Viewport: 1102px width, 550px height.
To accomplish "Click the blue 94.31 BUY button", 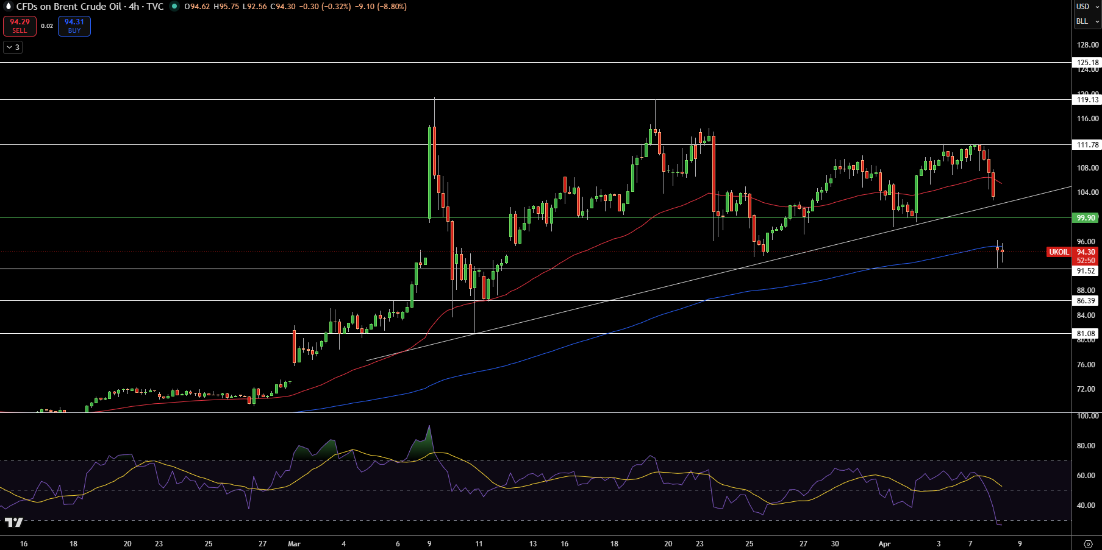I will pos(74,26).
